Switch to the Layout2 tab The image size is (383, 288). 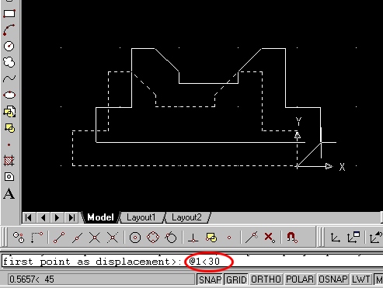tap(186, 217)
